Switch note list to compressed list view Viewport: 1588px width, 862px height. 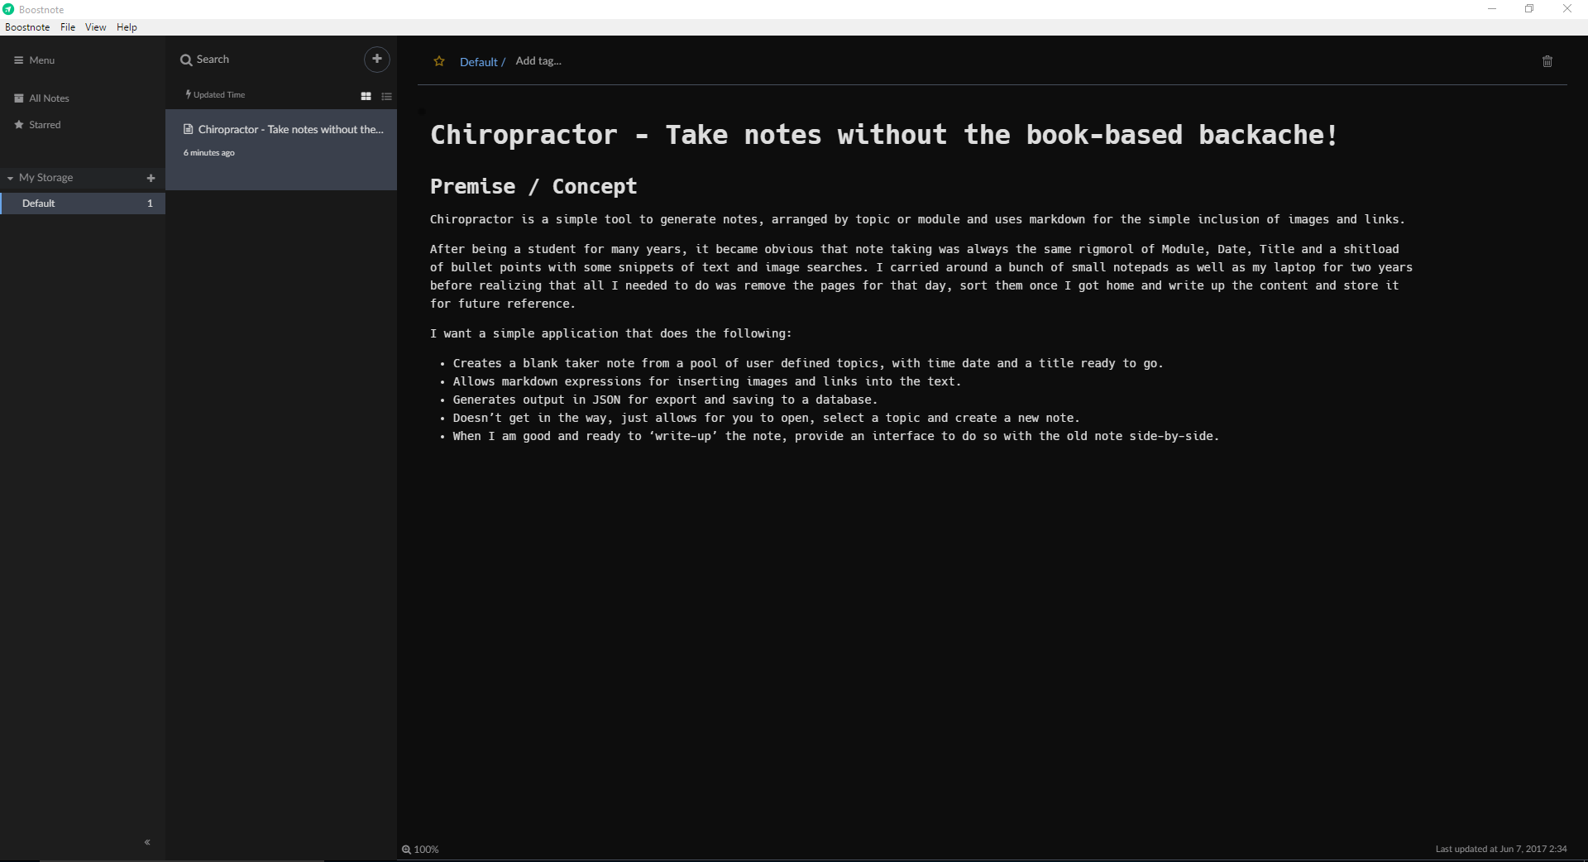tap(386, 97)
